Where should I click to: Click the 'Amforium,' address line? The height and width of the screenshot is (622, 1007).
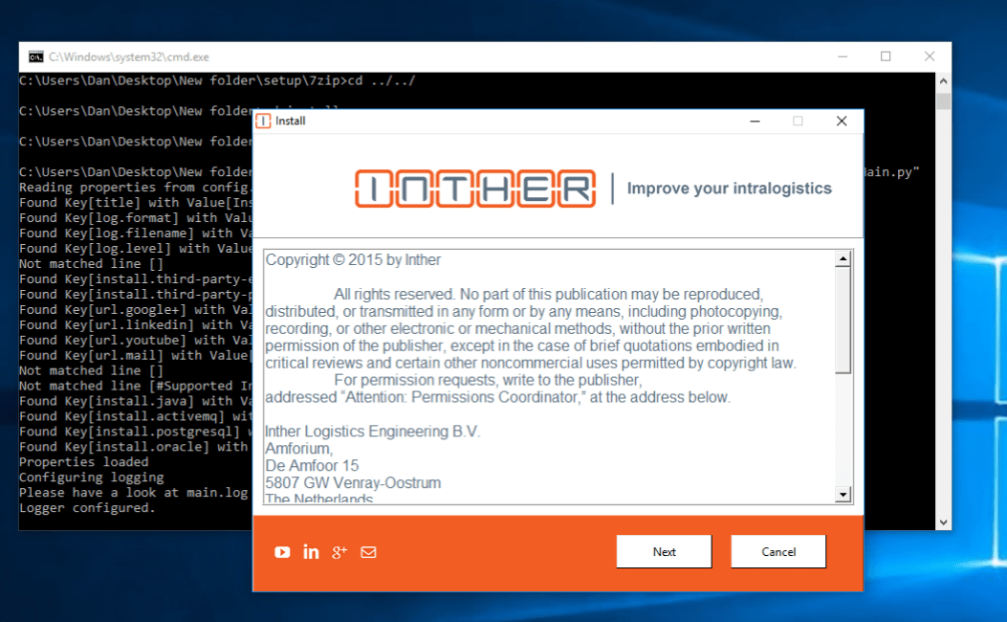point(298,449)
